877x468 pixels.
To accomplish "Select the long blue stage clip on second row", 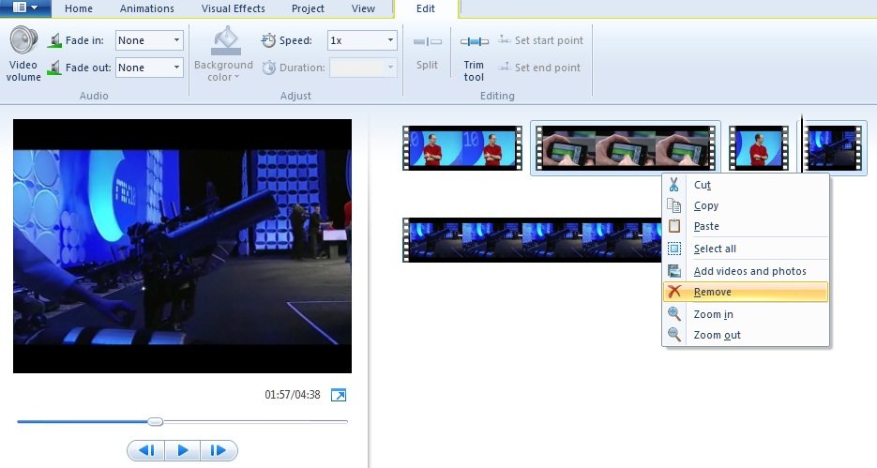I will tap(532, 240).
